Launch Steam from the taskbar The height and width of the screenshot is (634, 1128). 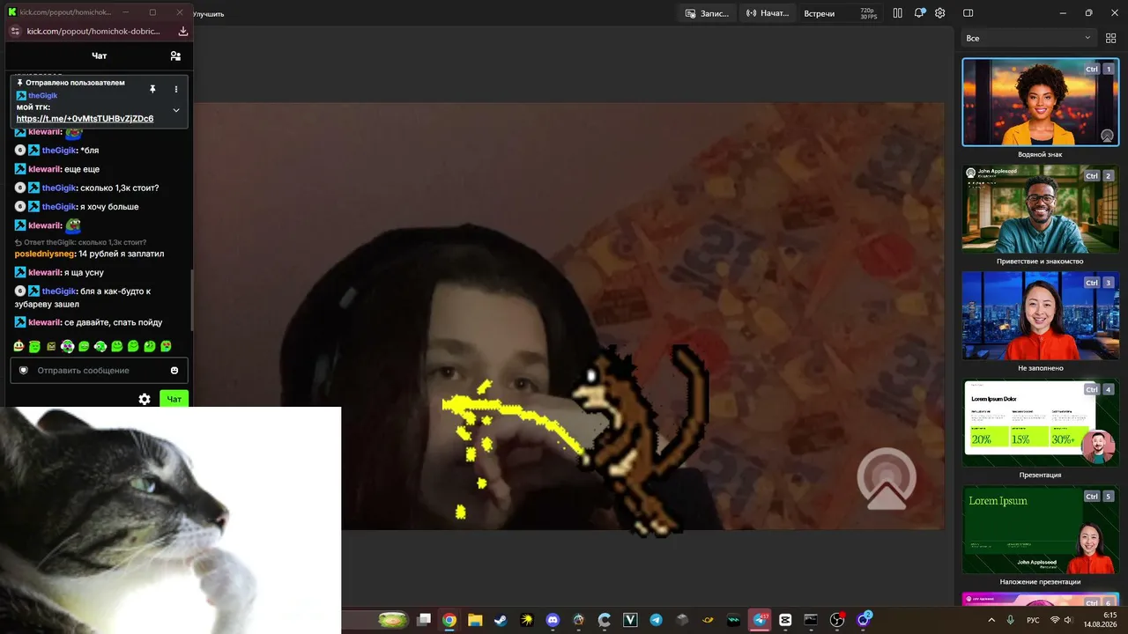[501, 620]
